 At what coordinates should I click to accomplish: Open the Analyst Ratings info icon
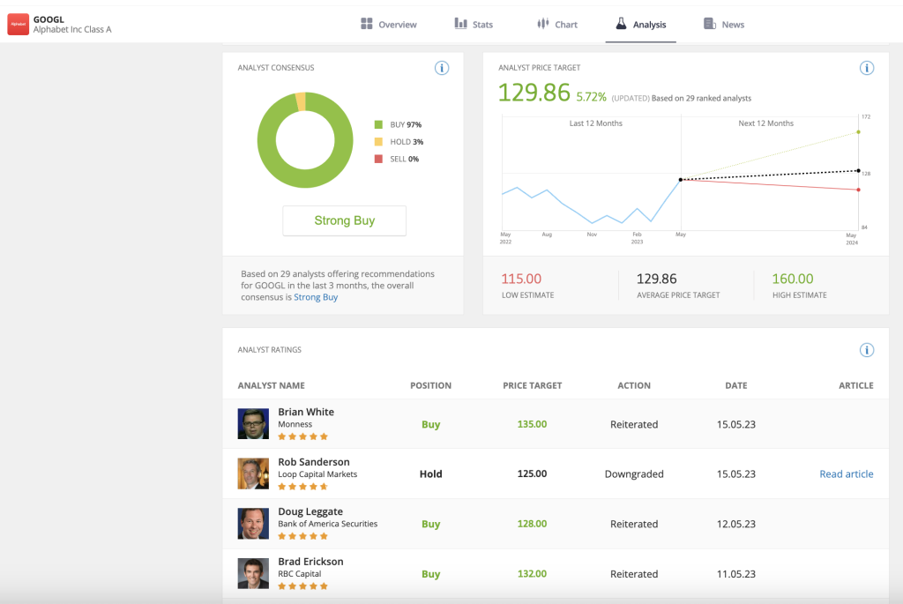coord(867,350)
